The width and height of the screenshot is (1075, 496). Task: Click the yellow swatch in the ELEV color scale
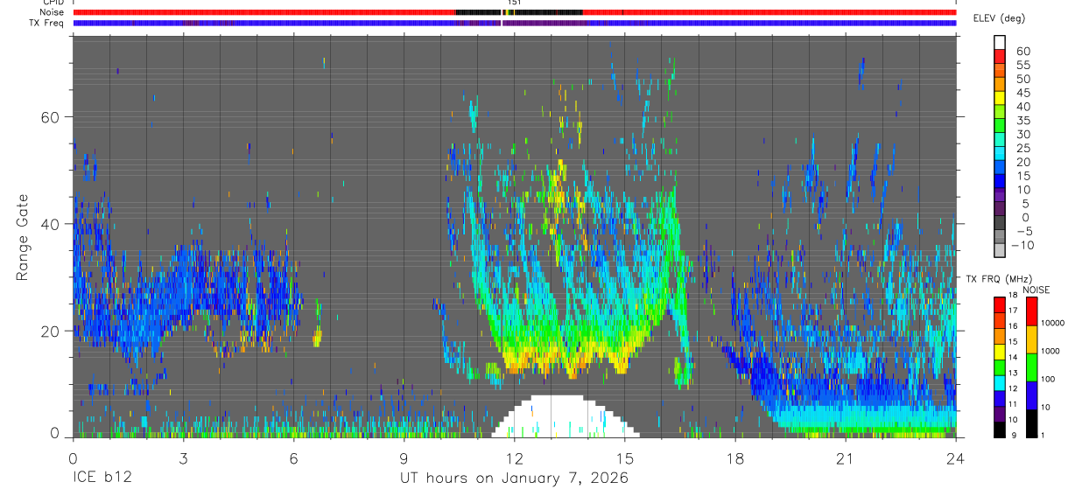pos(1000,97)
